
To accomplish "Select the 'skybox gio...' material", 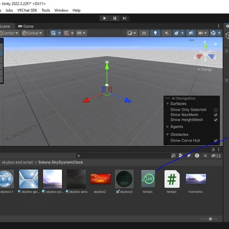I will (x=28, y=181).
